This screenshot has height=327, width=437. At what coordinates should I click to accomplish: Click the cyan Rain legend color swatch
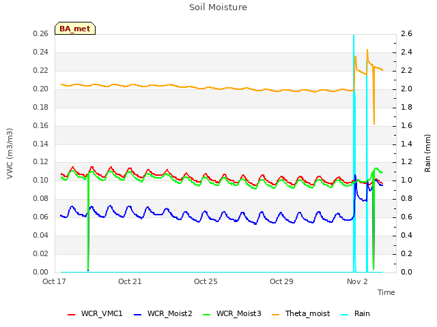click(344, 315)
